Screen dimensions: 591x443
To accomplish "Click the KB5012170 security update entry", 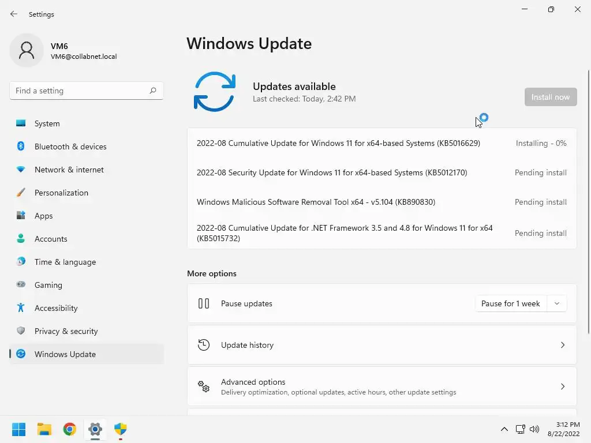I will [382, 172].
